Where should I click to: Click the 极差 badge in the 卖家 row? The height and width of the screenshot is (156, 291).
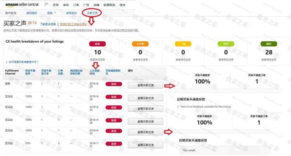click(114, 84)
